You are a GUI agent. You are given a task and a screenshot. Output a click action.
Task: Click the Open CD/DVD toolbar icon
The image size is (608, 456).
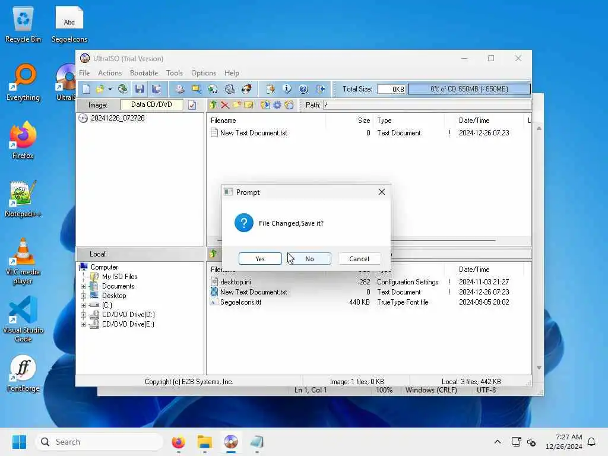tap(122, 89)
